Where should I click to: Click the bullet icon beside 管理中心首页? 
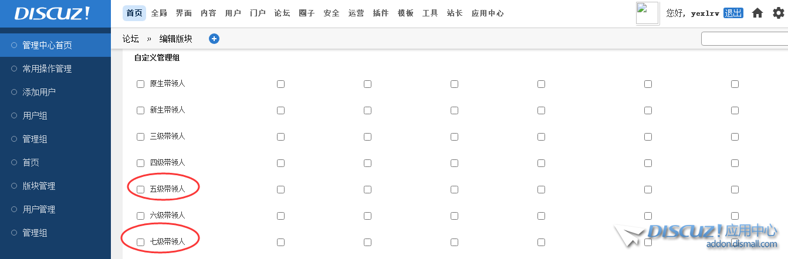14,45
